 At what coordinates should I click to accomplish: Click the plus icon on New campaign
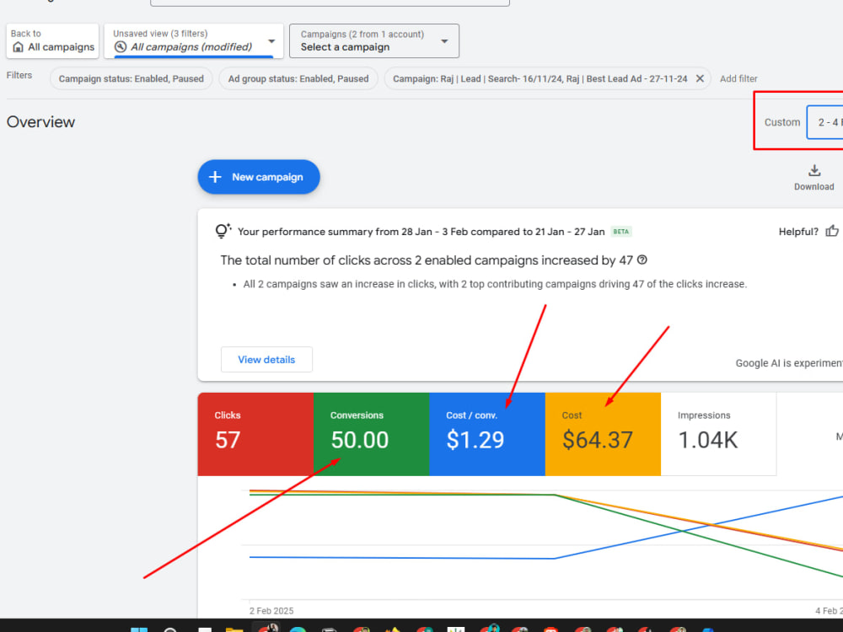215,177
